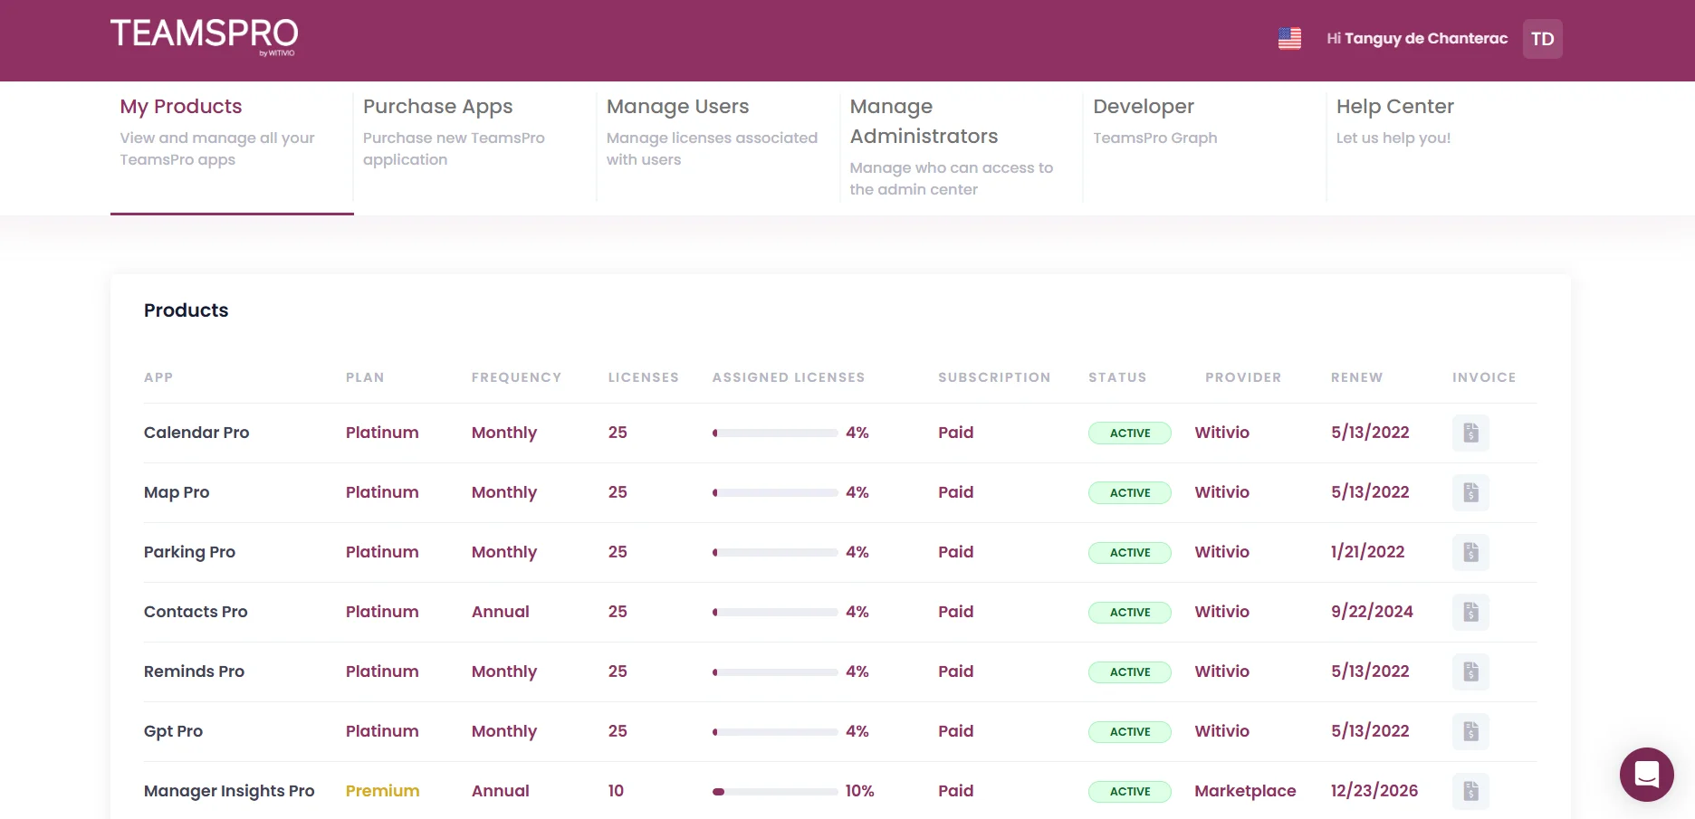Click the STATUS column header
Viewport: 1695px width, 819px height.
point(1117,377)
